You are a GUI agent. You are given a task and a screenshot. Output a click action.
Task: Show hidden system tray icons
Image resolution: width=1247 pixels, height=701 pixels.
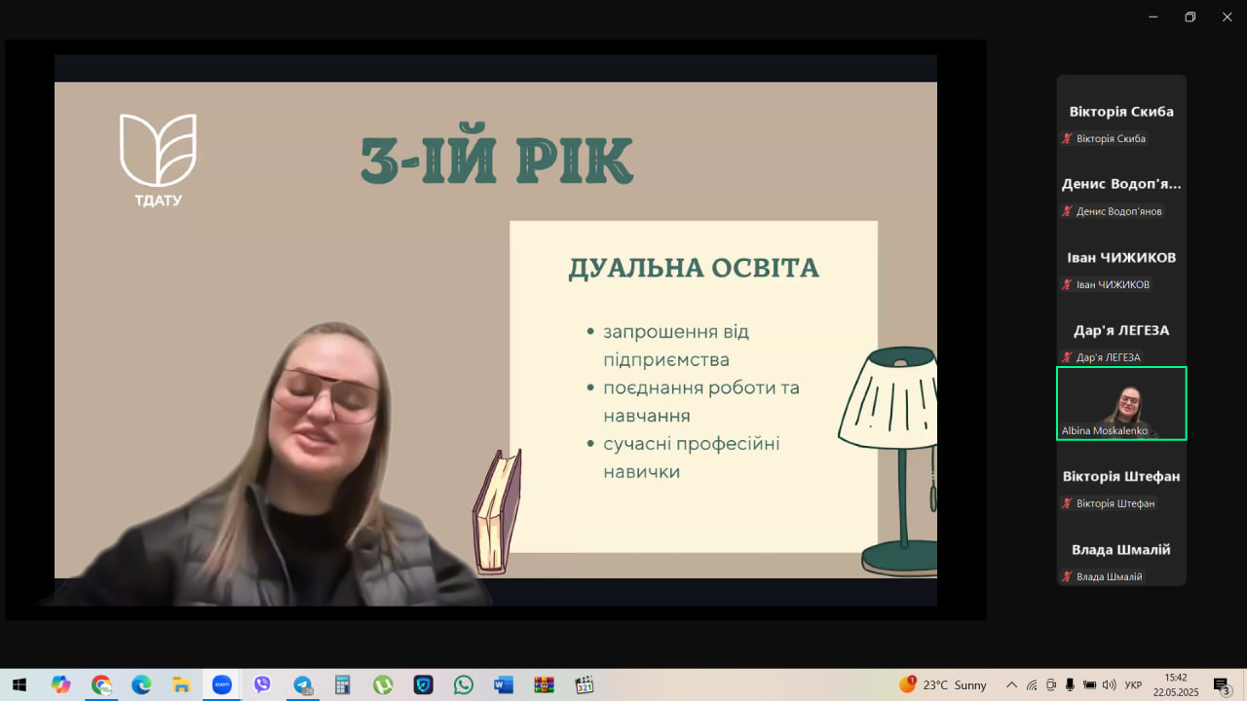(x=1011, y=684)
